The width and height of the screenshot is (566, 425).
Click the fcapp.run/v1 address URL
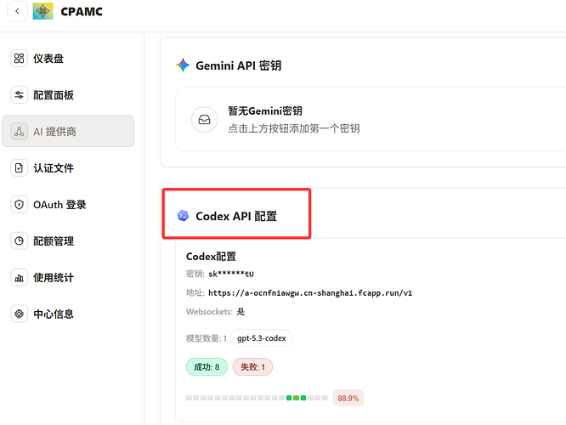point(310,293)
